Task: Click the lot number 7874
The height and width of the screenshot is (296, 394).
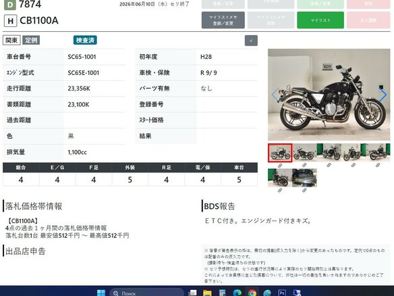Action: (30, 4)
